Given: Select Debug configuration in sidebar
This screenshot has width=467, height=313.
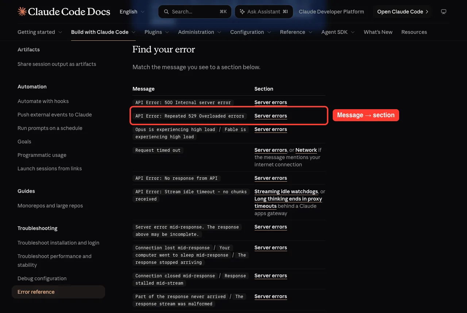Looking at the screenshot, I should (x=42, y=278).
